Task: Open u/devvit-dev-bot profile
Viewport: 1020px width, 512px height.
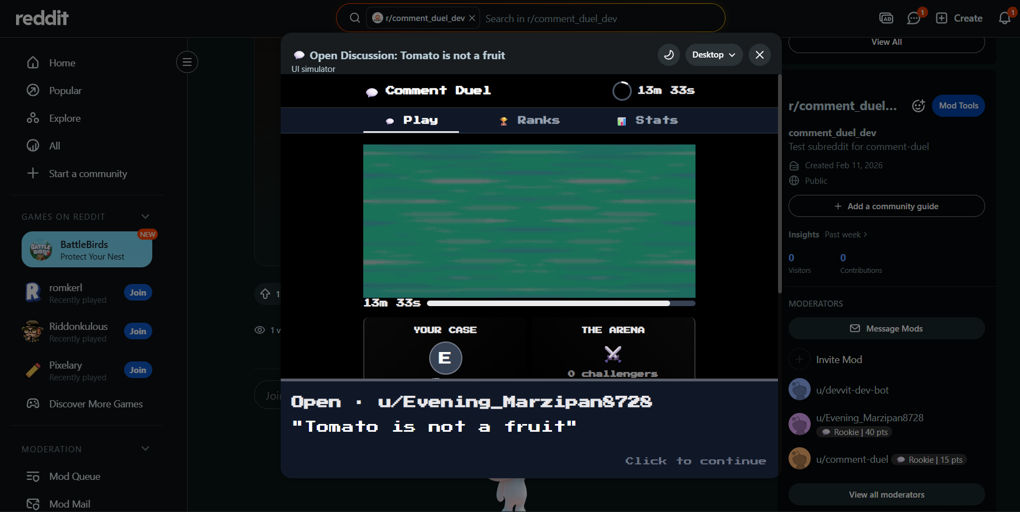Action: pos(852,390)
